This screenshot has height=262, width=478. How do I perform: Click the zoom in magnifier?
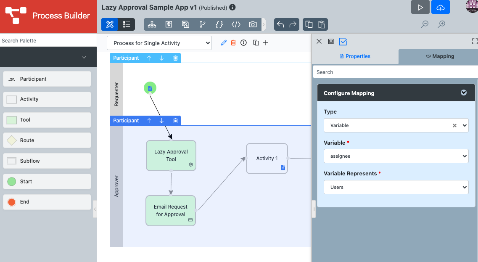(x=441, y=24)
